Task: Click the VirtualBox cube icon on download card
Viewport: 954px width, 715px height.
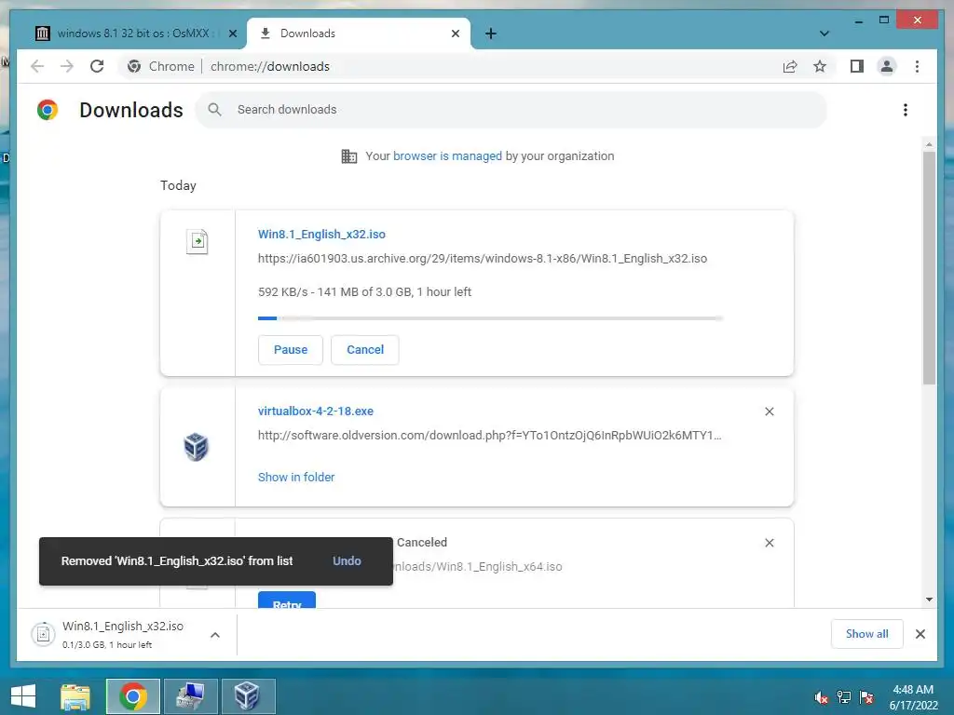Action: pos(197,447)
